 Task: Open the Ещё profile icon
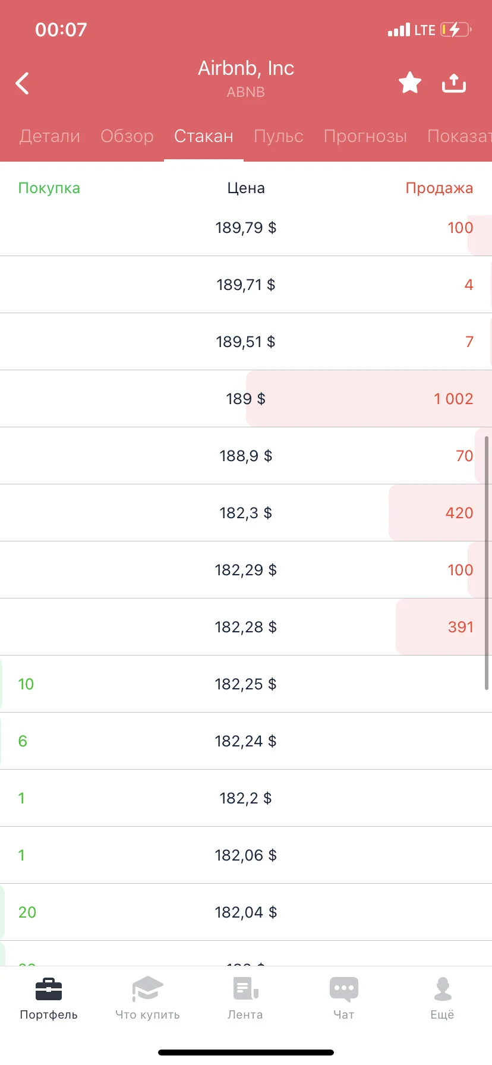[443, 989]
